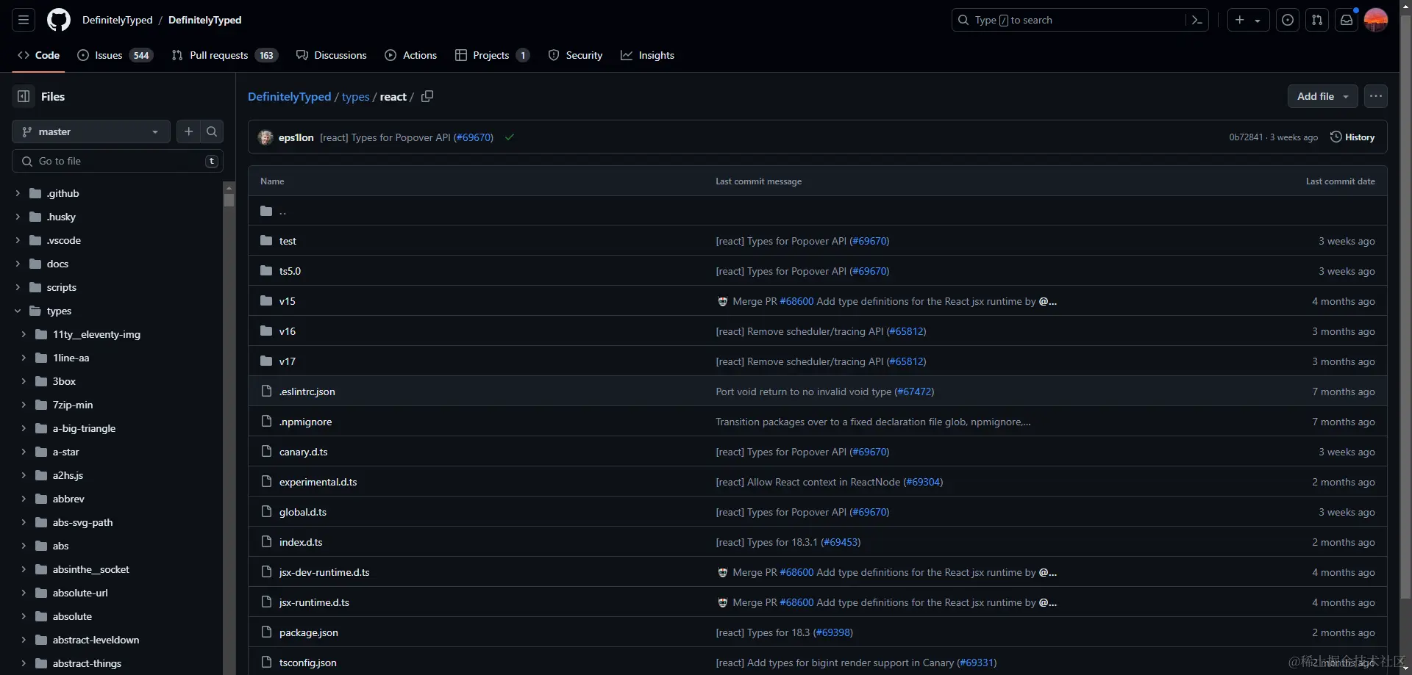Image resolution: width=1412 pixels, height=675 pixels.
Task: Expand the docs folder in tree
Action: (18, 264)
